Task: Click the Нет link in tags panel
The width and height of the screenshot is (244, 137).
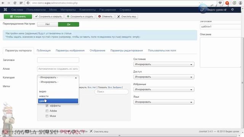Action: pos(94,88)
